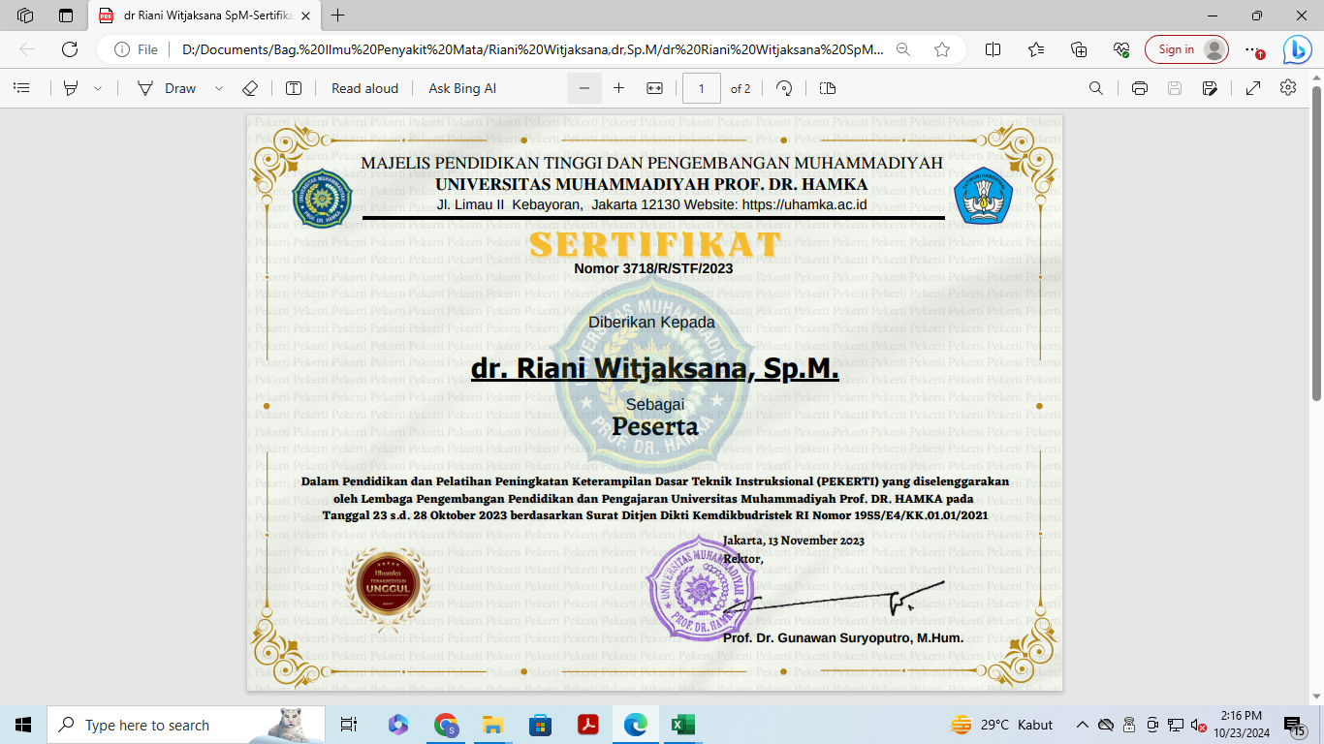Select the Add text tool
Screen dimensions: 1324x744
pos(294,88)
